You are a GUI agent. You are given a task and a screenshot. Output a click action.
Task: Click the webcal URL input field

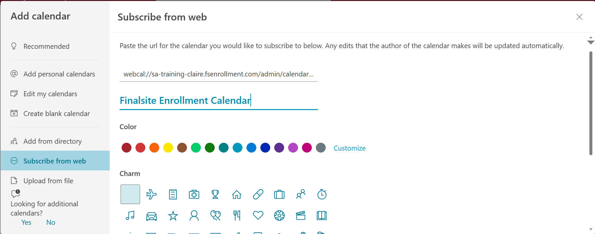click(218, 74)
